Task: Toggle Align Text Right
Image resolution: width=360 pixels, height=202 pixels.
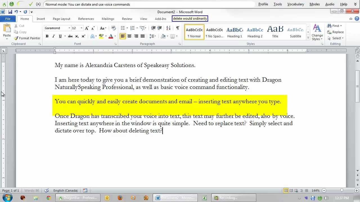Action: (x=136, y=36)
